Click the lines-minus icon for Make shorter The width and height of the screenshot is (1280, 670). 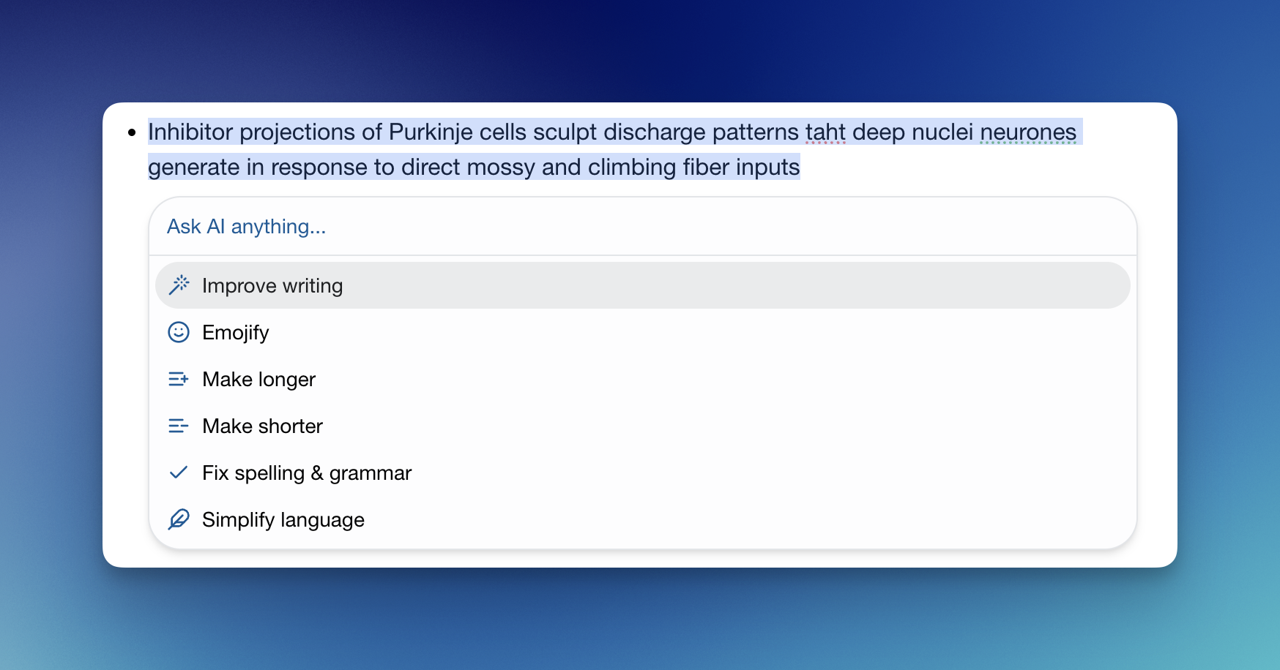(179, 426)
